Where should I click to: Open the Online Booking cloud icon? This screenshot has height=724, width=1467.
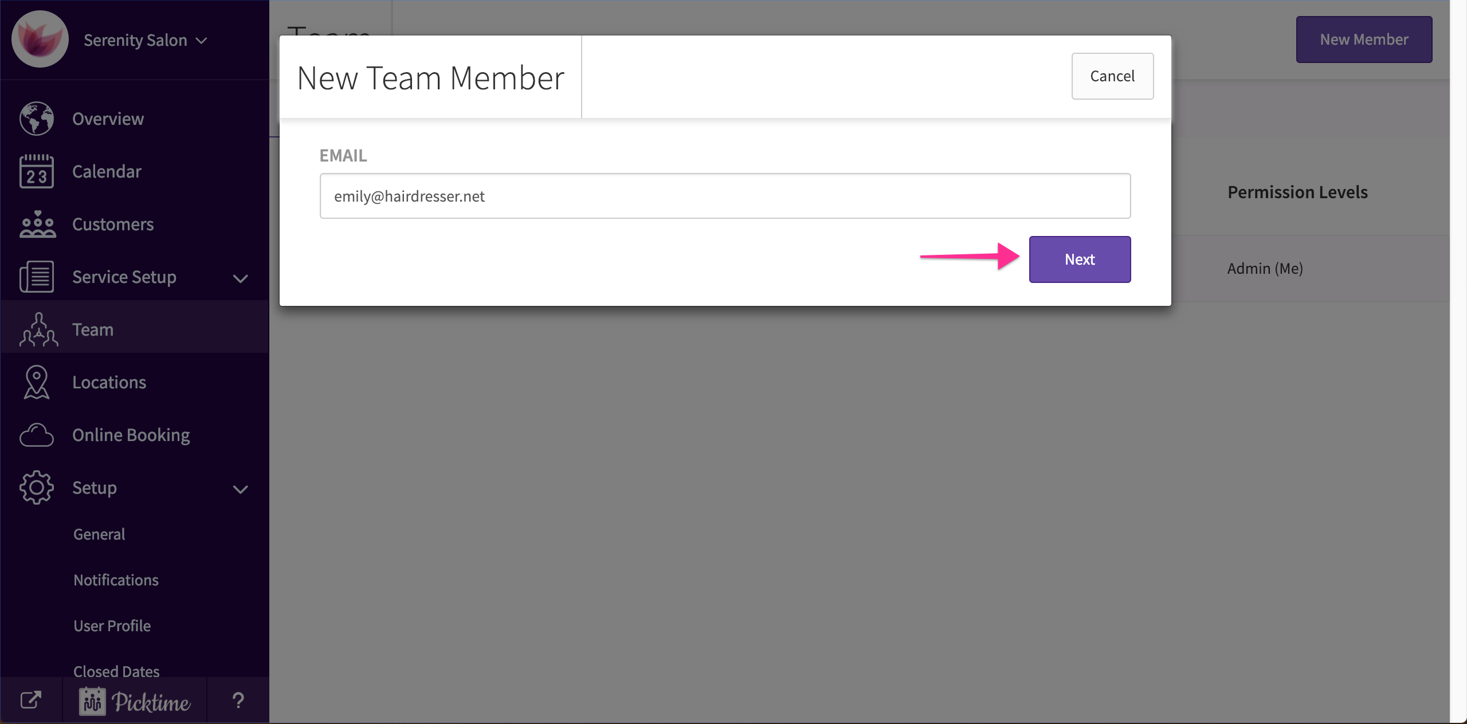(37, 435)
